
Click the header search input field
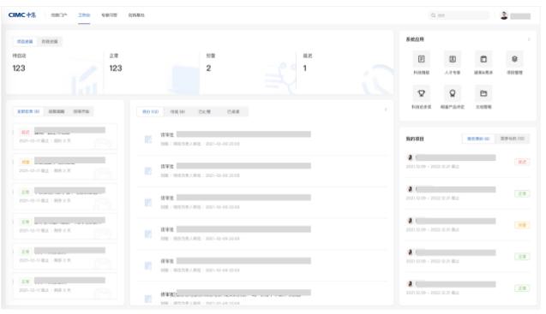[x=459, y=15]
